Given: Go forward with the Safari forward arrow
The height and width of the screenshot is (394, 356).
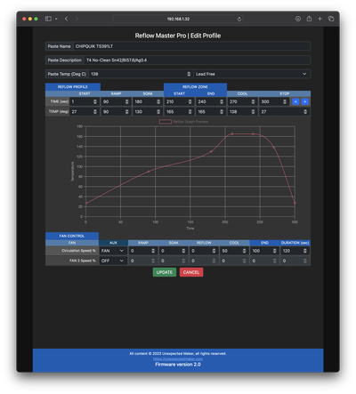Looking at the screenshot, I should tap(77, 19).
